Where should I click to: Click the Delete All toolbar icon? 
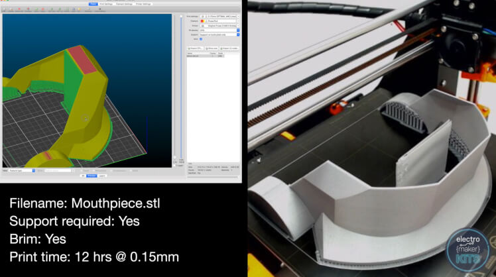19,9
